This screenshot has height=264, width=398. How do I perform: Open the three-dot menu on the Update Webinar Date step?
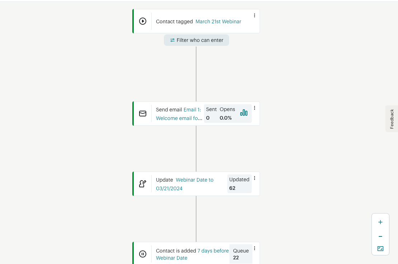[x=254, y=178]
